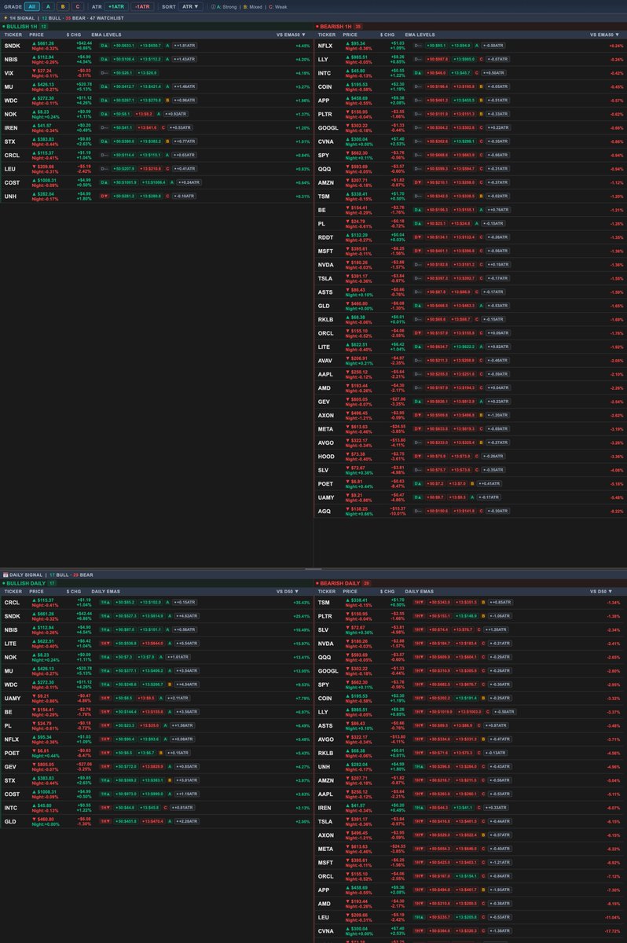Viewport: 627px width, 943px height.
Task: Select MU row in Bullish 1H
Action: (x=156, y=86)
